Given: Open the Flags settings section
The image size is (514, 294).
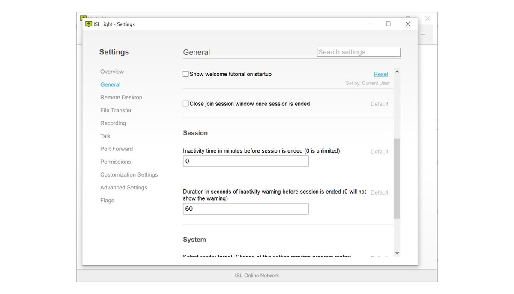Looking at the screenshot, I should tap(107, 200).
